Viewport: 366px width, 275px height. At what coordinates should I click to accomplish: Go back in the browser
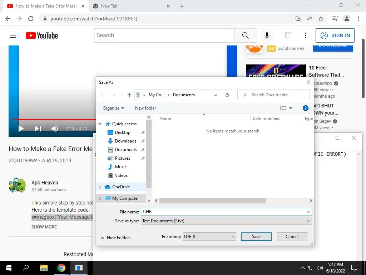[x=8, y=19]
